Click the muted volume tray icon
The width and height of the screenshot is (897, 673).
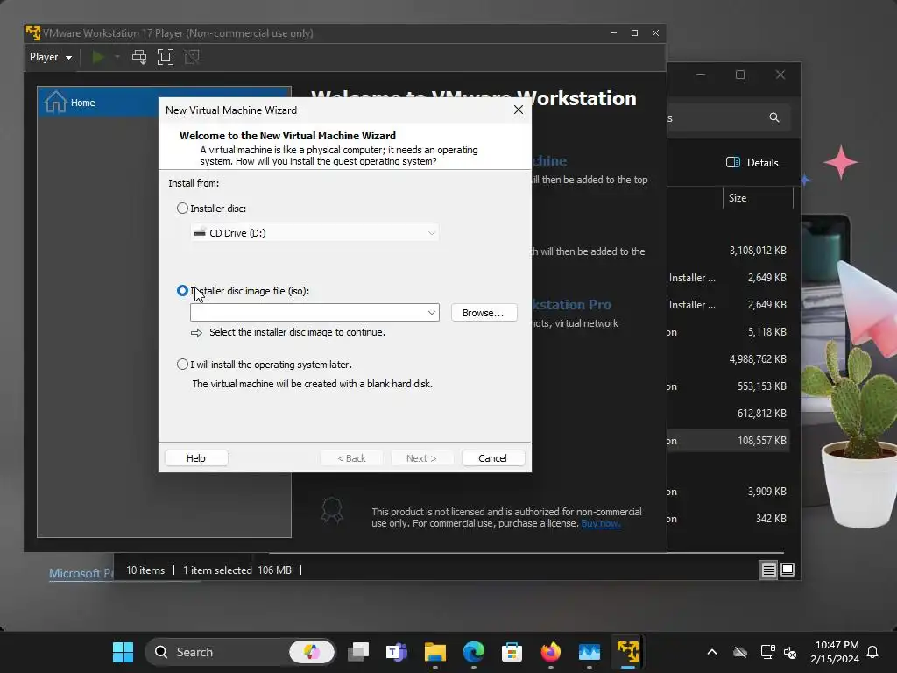click(790, 652)
